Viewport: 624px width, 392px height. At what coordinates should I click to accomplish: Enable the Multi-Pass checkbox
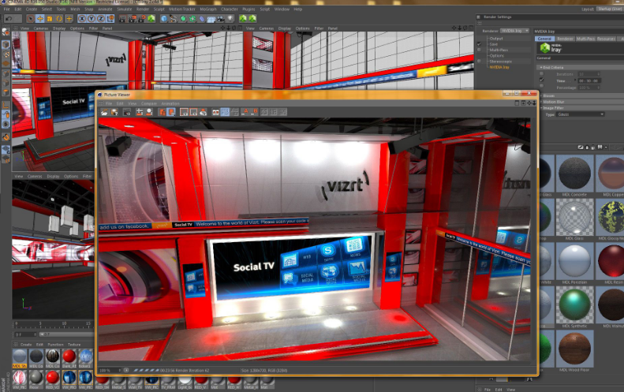(479, 50)
